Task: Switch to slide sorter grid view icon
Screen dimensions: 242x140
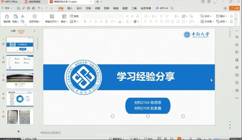Action: [165, 139]
